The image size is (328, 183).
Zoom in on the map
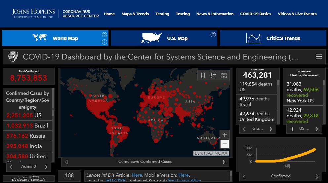point(225,135)
